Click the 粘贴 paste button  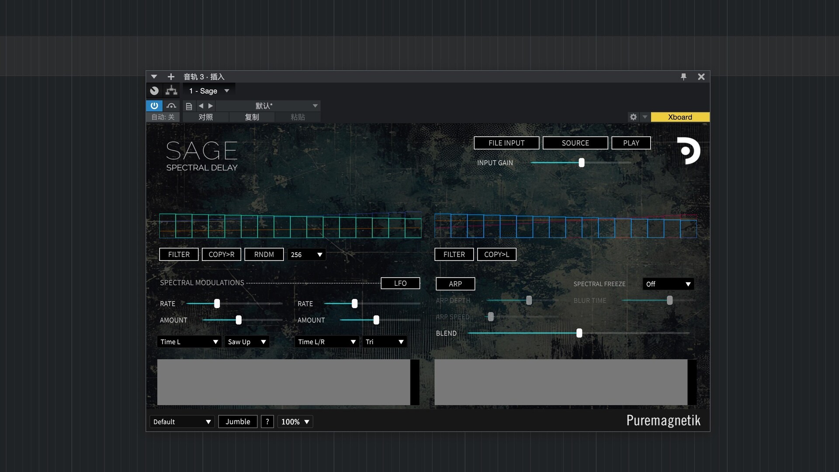point(298,117)
